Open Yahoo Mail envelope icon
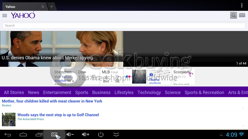The height and width of the screenshot is (139, 248). [242, 15]
